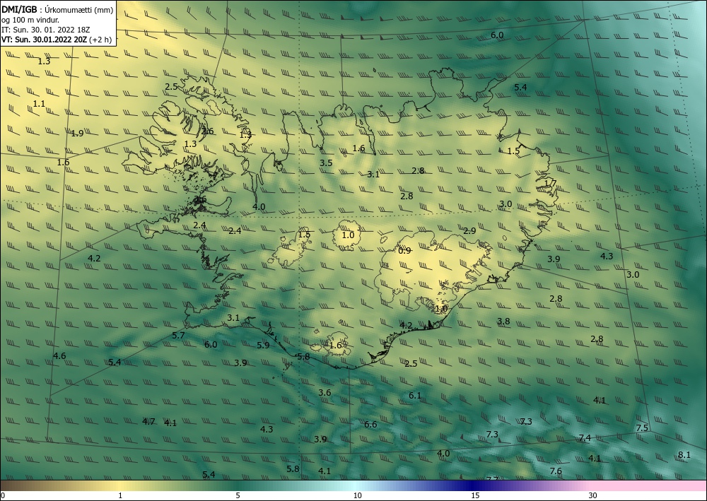Click the map value 6.6
707x501 pixels.
pyautogui.click(x=370, y=425)
